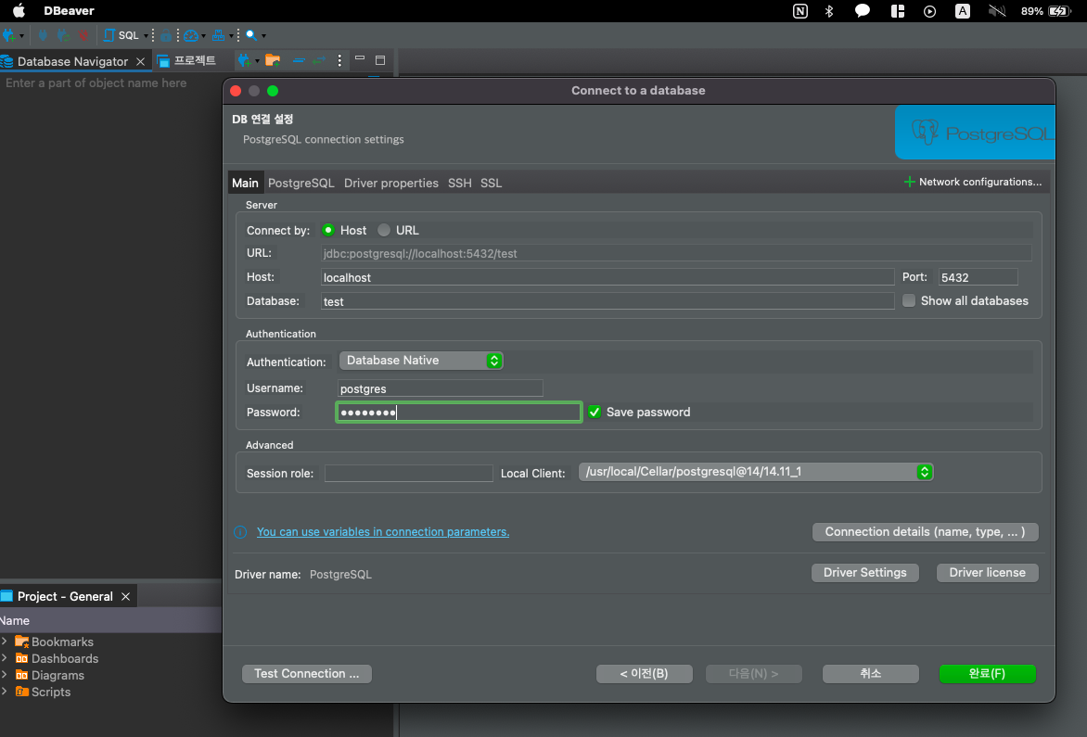Minimize the Database Navigator panel
This screenshot has height=737, width=1087.
(x=360, y=59)
